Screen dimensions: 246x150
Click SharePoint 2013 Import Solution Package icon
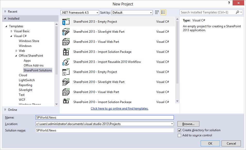[x=66, y=52]
